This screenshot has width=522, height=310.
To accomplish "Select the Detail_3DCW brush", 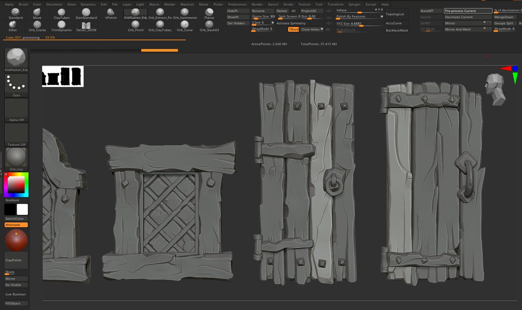I will tap(86, 26).
